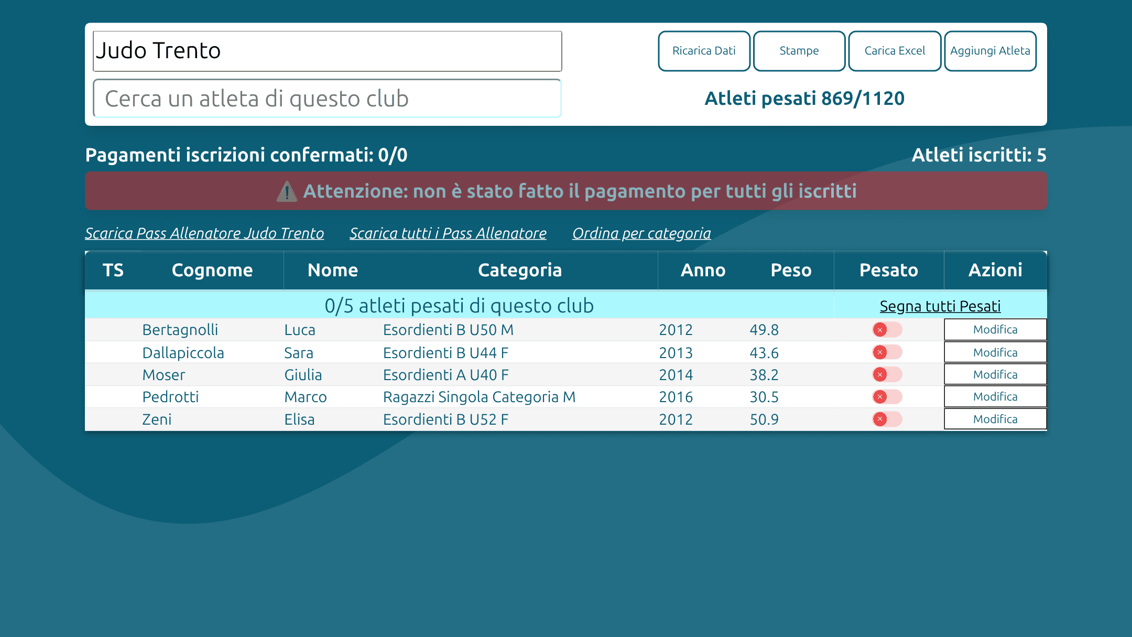Viewport: 1132px width, 637px height.
Task: Open the Stampe options
Action: point(799,51)
